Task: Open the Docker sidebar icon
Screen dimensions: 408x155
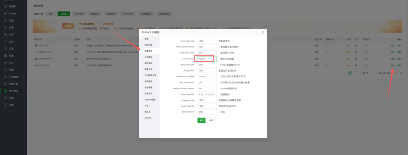Action: (x=6, y=13)
